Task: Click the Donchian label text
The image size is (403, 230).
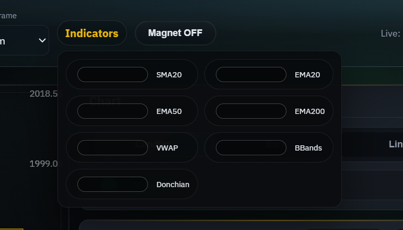Action: click(172, 185)
